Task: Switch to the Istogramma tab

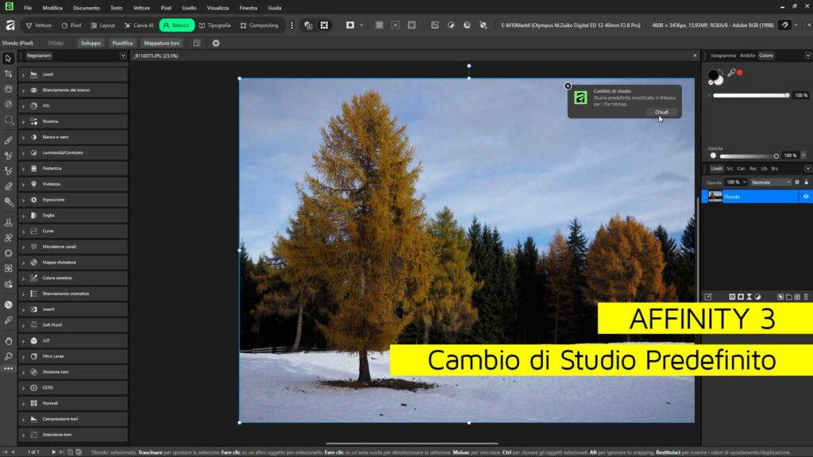Action: [722, 56]
